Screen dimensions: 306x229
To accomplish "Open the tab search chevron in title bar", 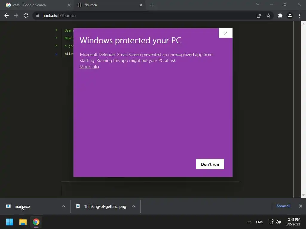I will coord(258,4).
